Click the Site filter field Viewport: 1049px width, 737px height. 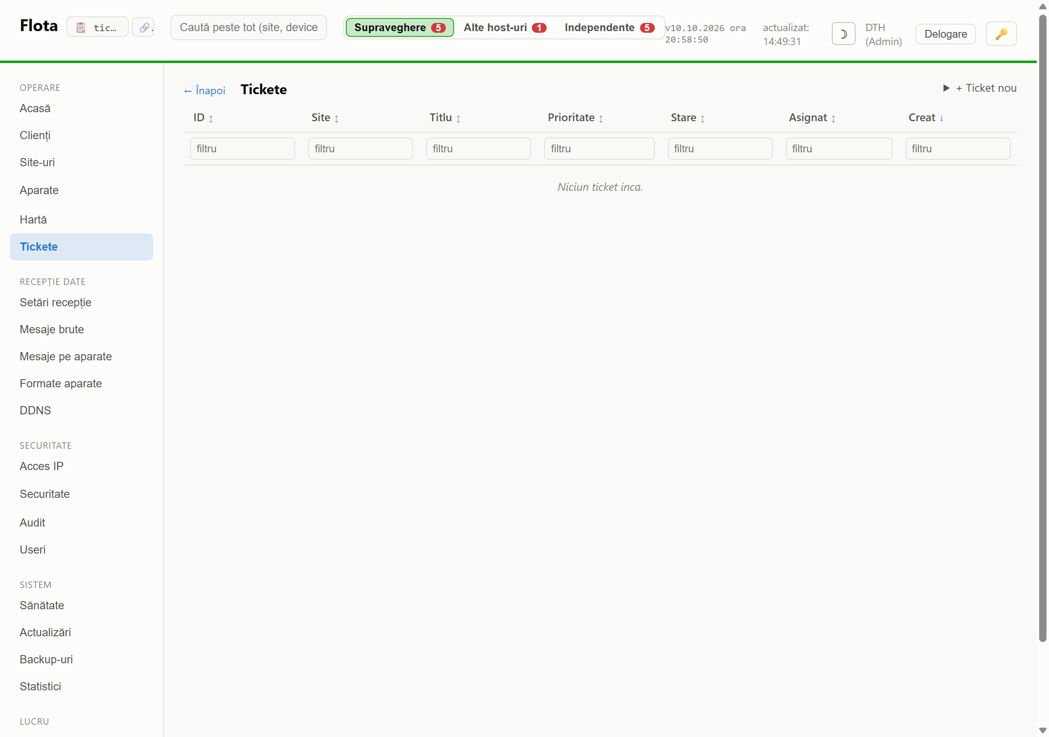click(x=360, y=149)
